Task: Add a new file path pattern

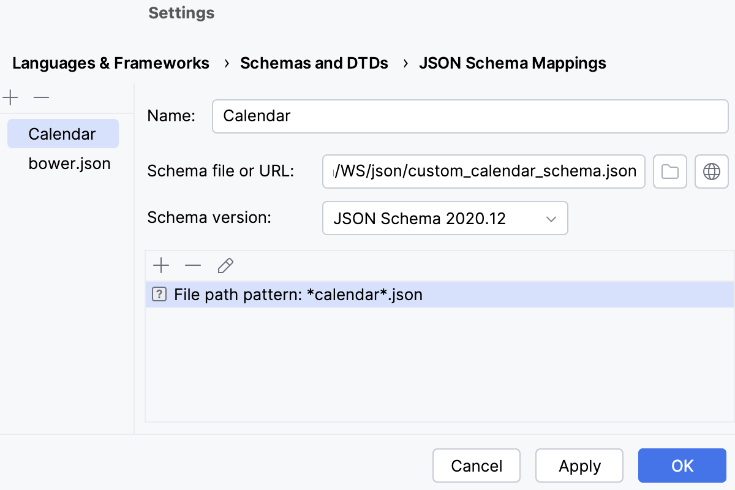Action: 161,265
